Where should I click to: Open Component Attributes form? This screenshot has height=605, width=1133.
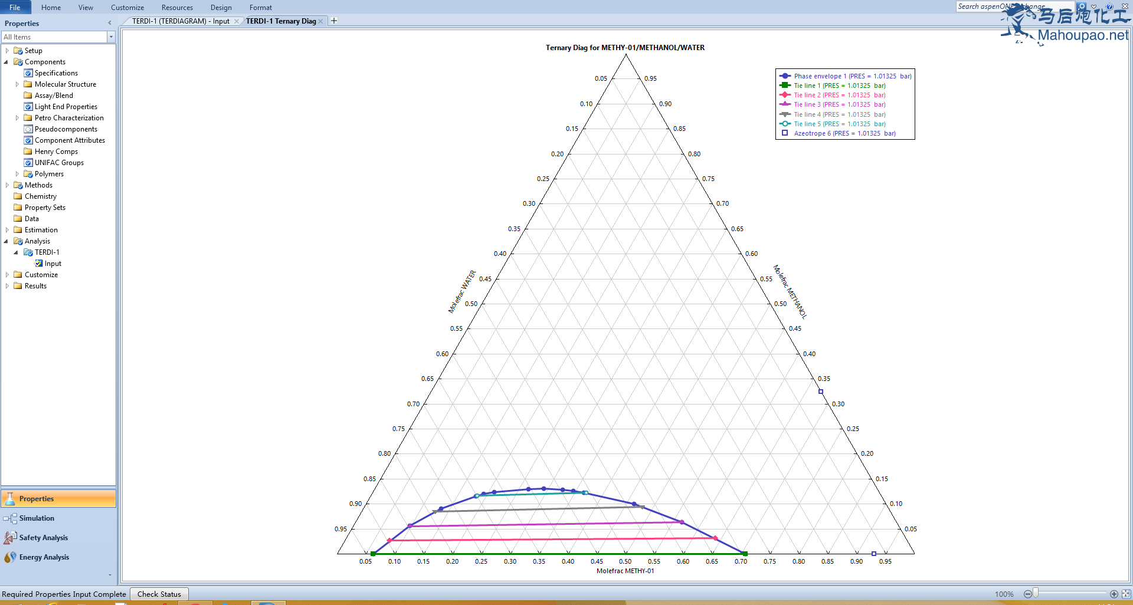[64, 140]
